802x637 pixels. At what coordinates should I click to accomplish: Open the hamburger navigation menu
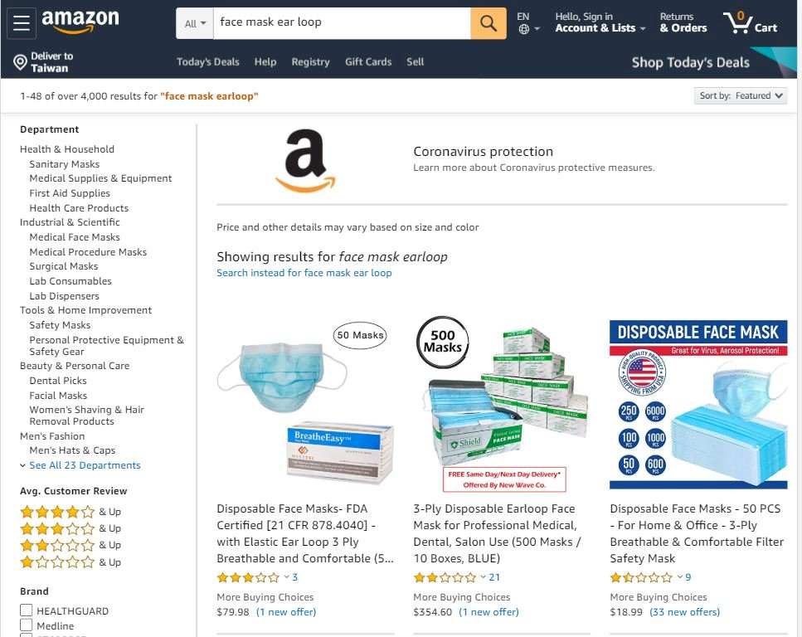pyautogui.click(x=22, y=23)
